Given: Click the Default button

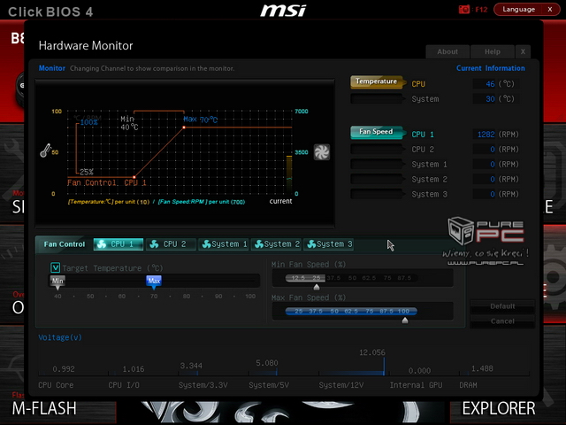Looking at the screenshot, I should pyautogui.click(x=502, y=306).
